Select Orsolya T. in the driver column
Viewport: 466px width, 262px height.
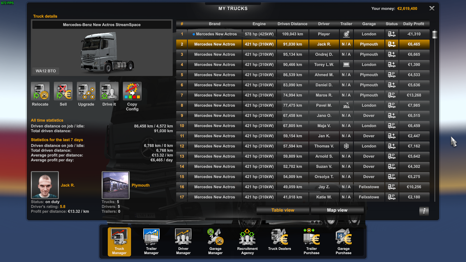click(x=324, y=177)
